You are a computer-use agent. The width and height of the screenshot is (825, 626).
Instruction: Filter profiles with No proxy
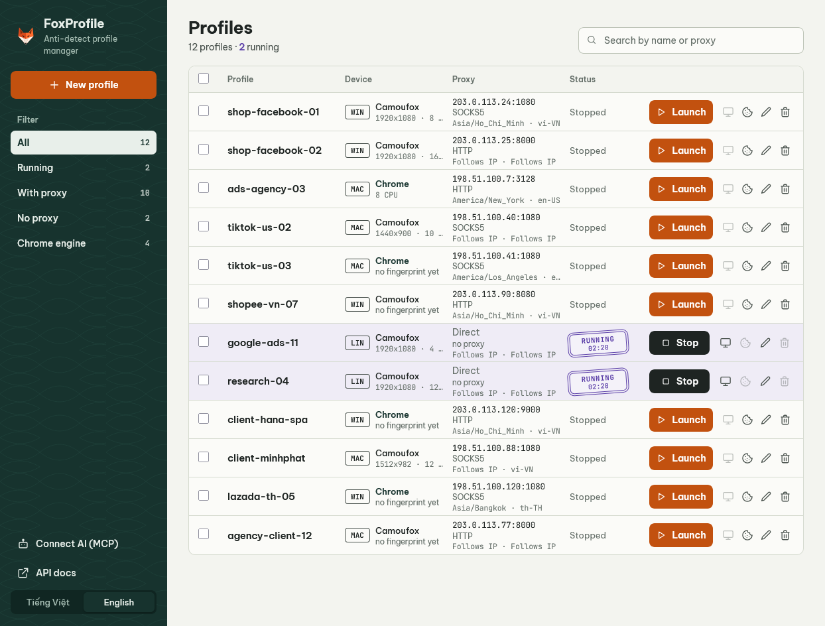click(x=84, y=218)
